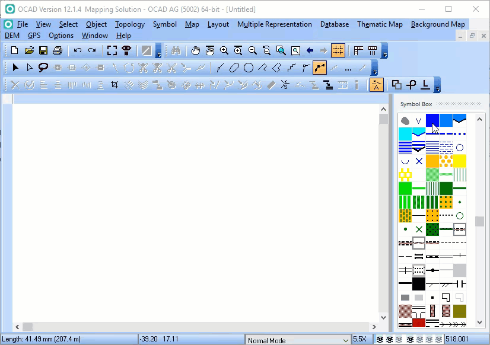490x345 pixels.
Task: Open the Background Map menu
Action: click(438, 24)
